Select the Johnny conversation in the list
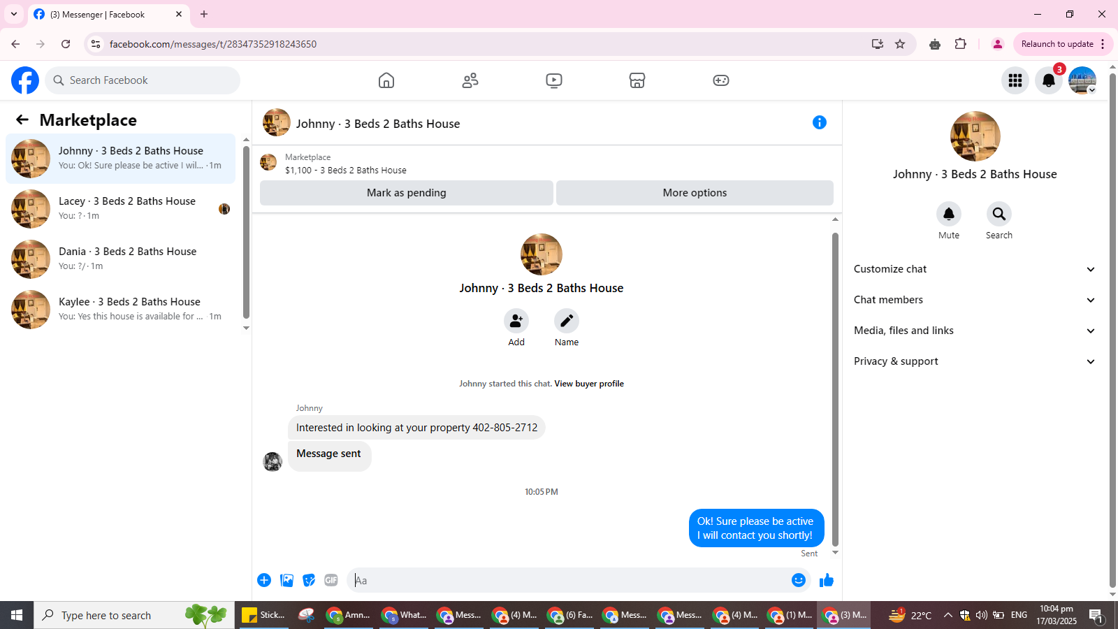Viewport: 1118px width, 629px height. [120, 159]
